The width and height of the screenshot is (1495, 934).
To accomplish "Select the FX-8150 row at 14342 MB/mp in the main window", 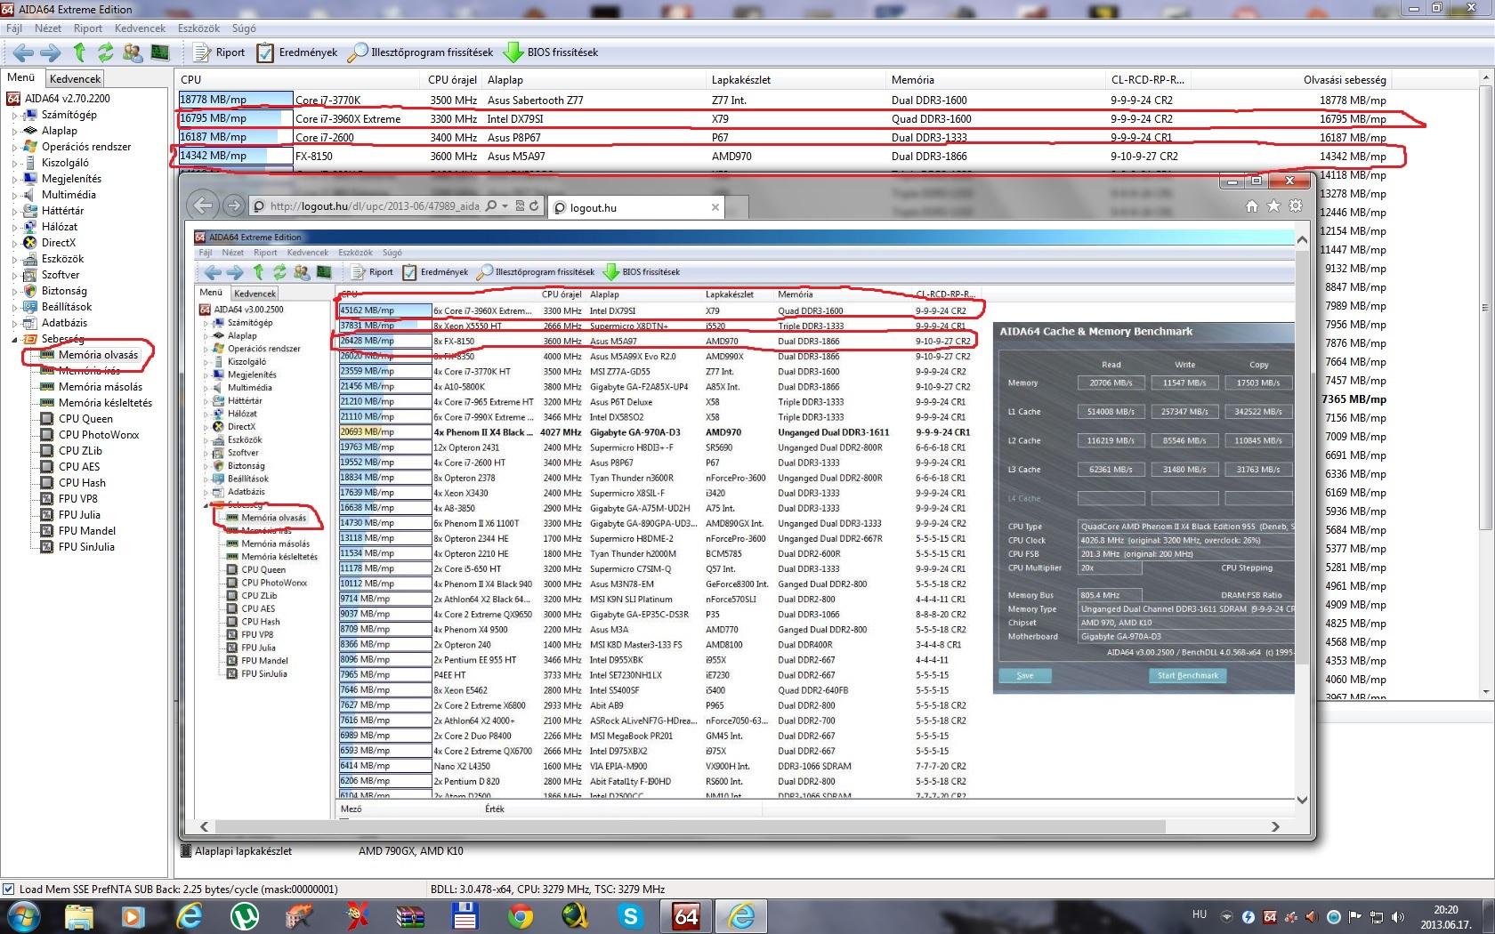I will tap(783, 156).
